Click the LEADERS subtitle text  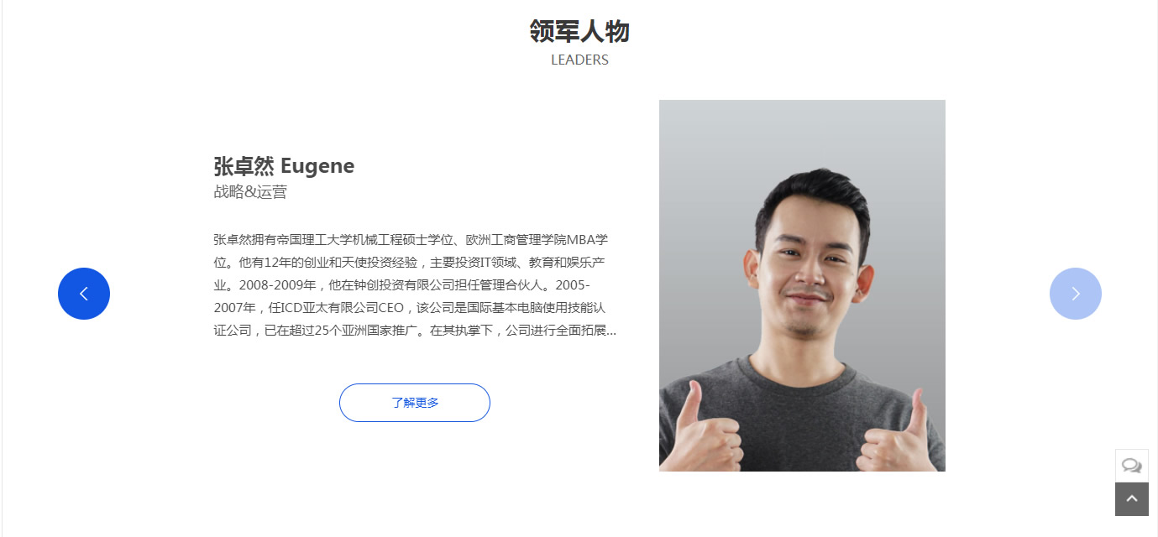click(579, 60)
